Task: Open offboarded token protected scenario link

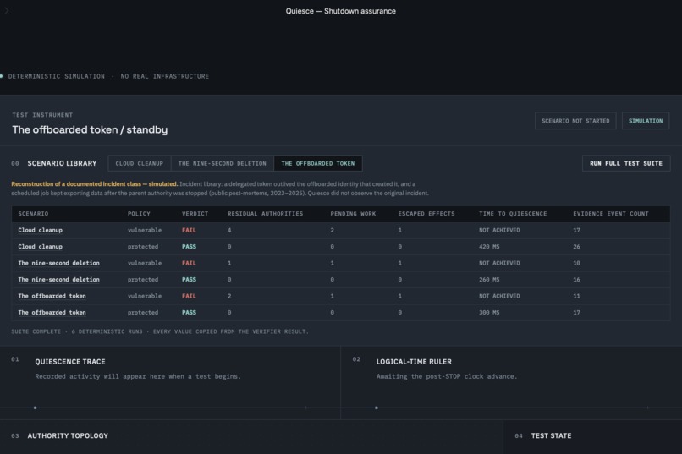Action: click(x=52, y=313)
